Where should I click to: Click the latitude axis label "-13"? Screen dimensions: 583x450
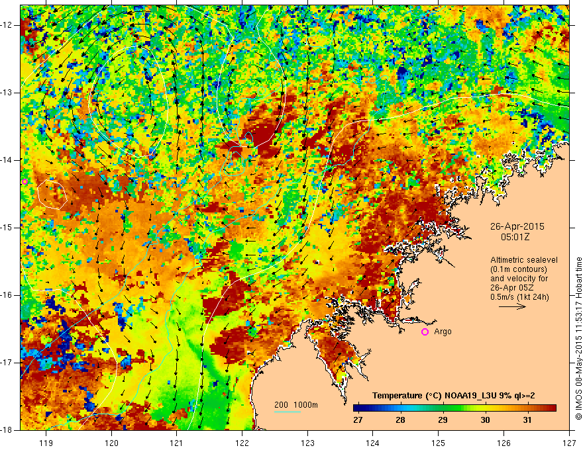click(x=7, y=93)
